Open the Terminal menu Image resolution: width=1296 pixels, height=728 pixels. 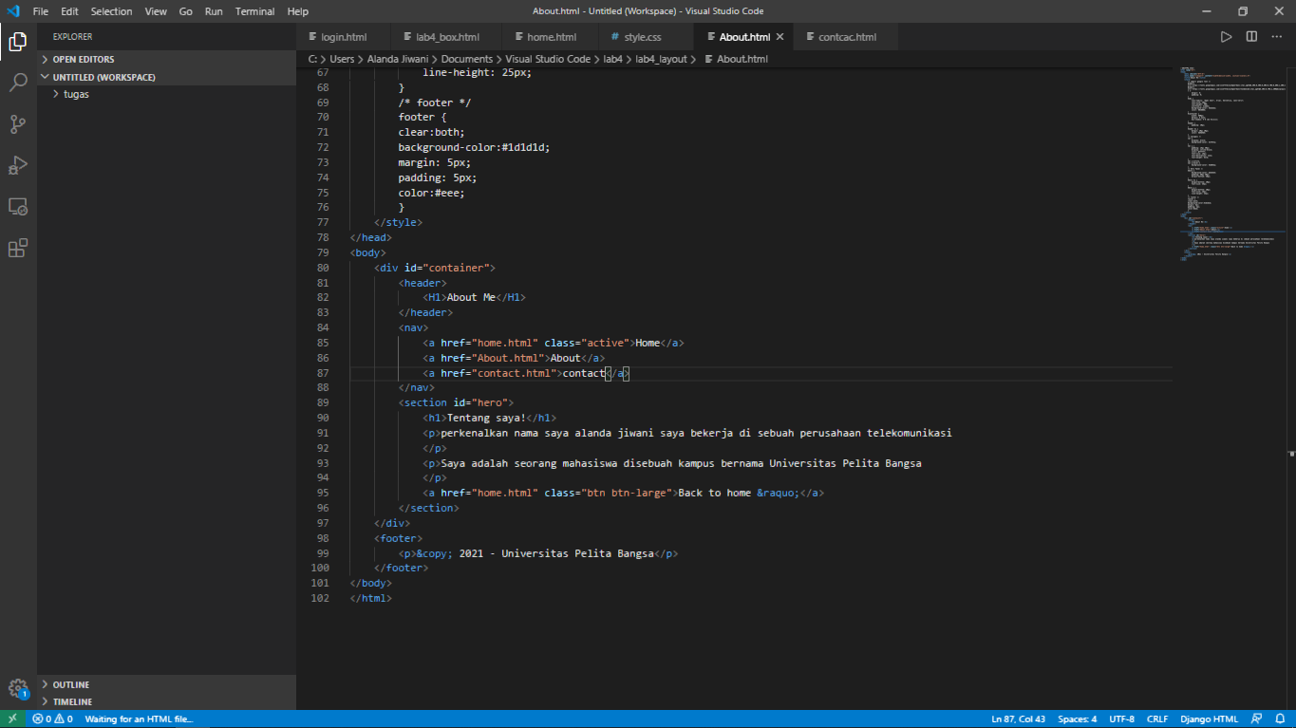tap(254, 11)
